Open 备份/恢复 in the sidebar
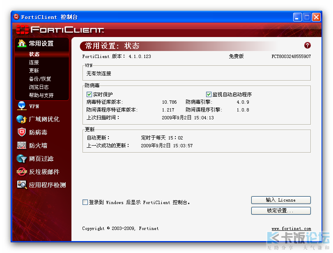333x253 pixels. [x=40, y=79]
